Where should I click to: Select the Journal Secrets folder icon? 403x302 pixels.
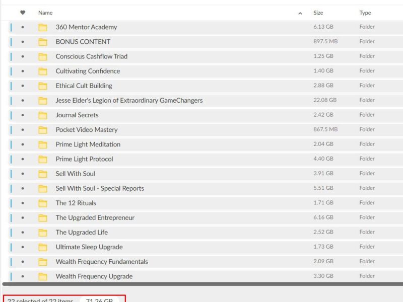coord(43,115)
